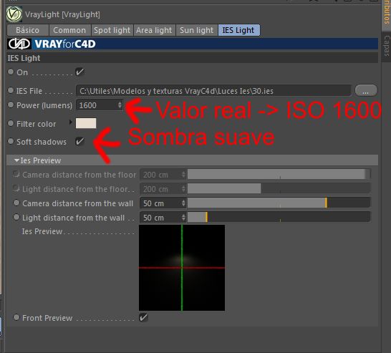Adjust the Camera distance from the wall slider
Screen dimensions: 391x353
(279, 203)
